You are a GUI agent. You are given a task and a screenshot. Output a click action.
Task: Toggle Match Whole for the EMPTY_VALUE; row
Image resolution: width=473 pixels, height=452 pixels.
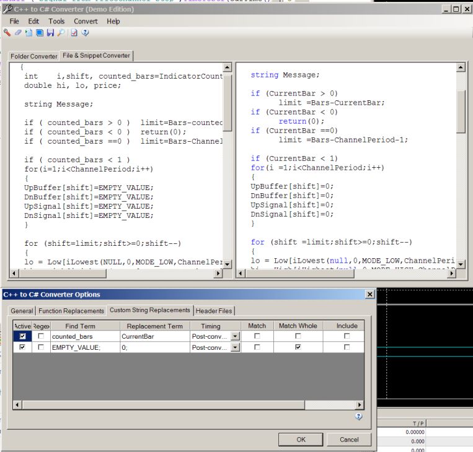[298, 348]
